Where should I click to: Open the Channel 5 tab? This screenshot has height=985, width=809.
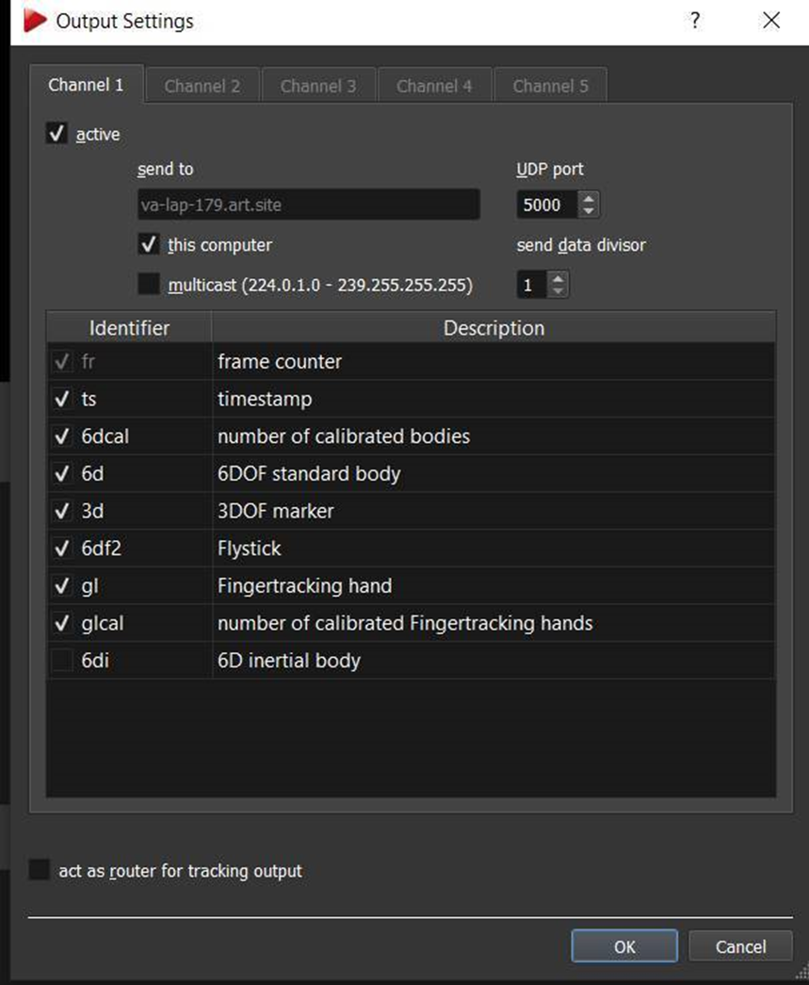[x=550, y=86]
